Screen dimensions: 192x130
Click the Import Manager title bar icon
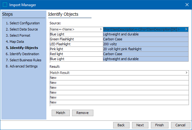pos(5,5)
